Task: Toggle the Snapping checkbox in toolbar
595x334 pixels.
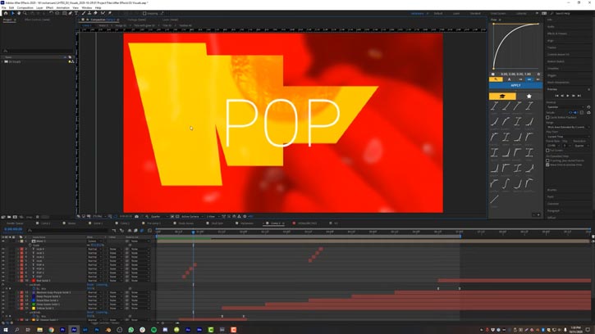Action: click(x=144, y=13)
